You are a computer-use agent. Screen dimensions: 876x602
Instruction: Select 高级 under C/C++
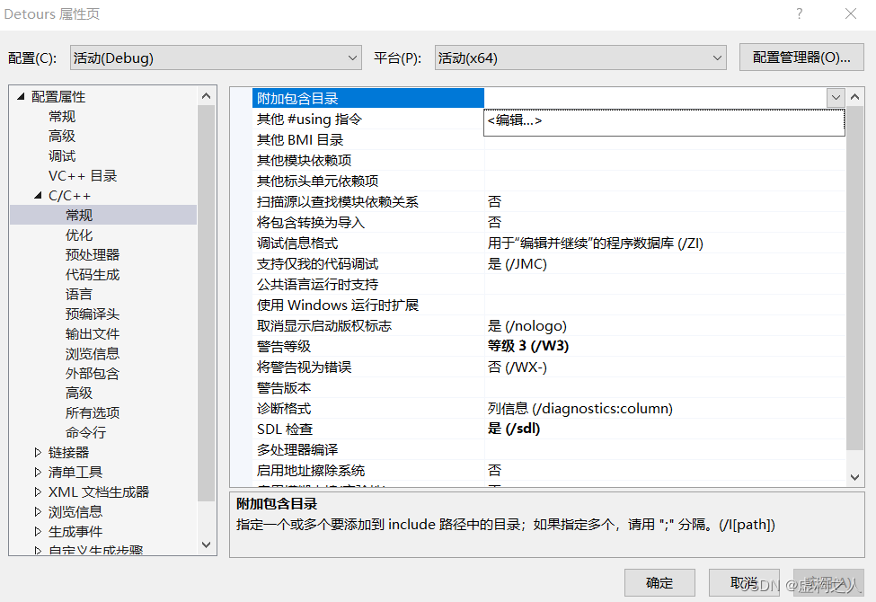(x=79, y=393)
